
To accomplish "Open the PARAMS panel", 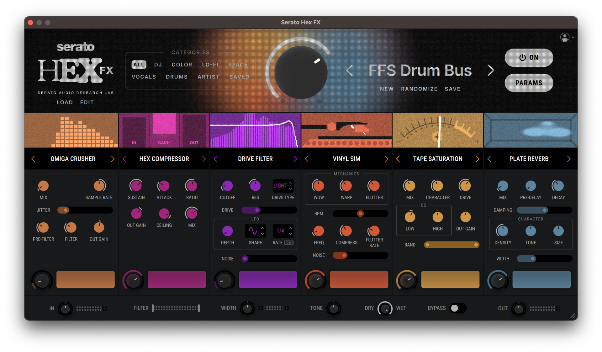I will 529,83.
